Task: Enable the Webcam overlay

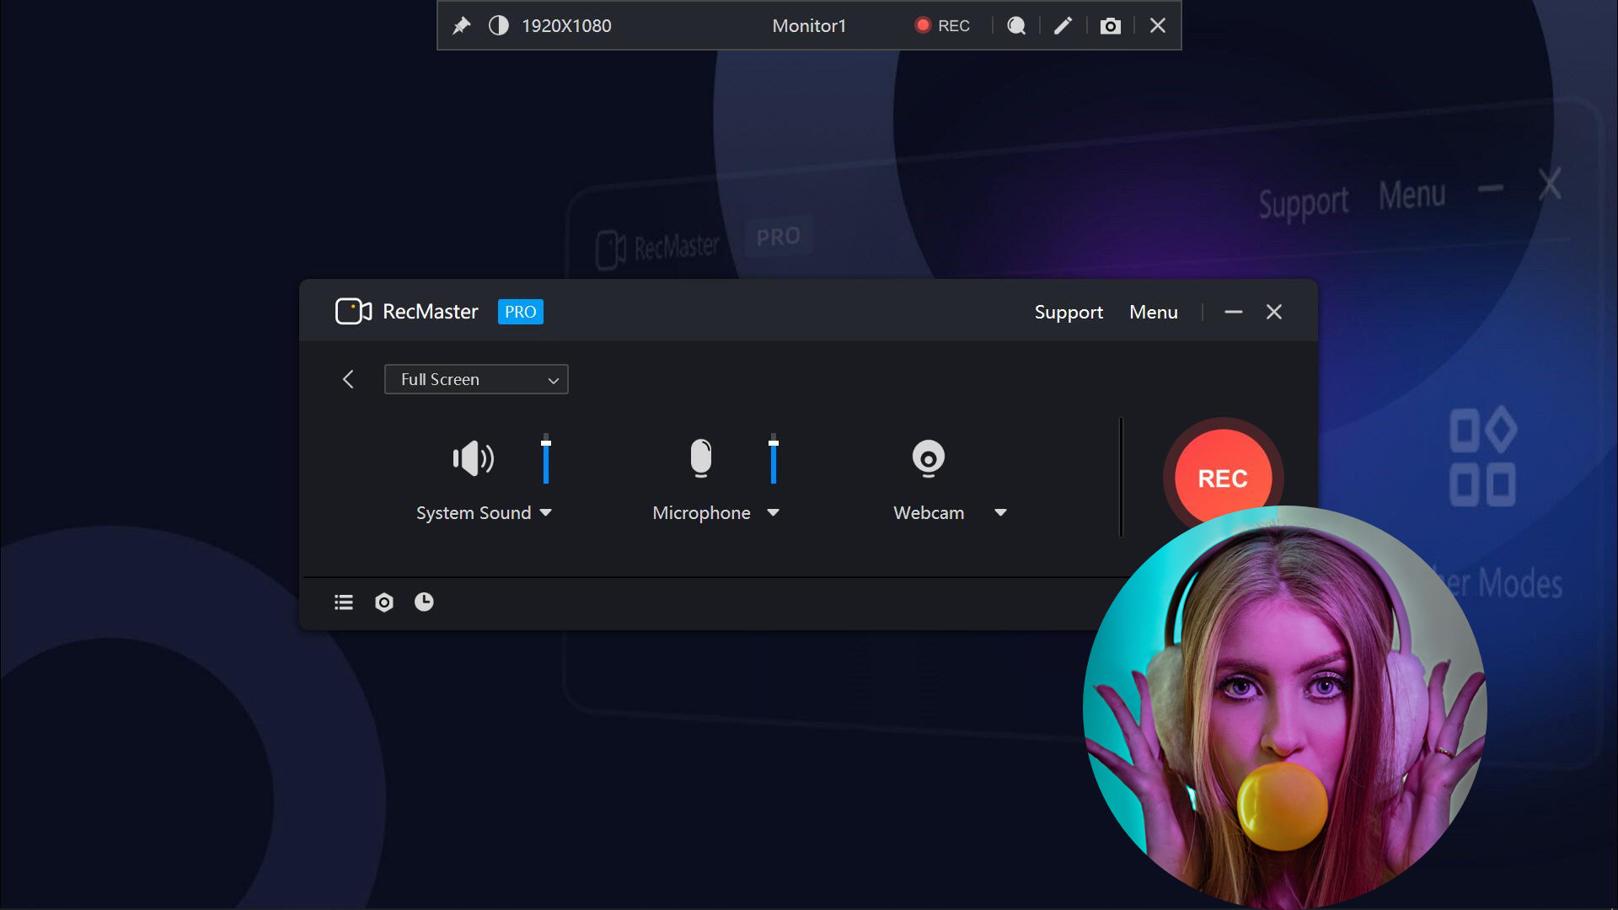Action: pyautogui.click(x=928, y=458)
